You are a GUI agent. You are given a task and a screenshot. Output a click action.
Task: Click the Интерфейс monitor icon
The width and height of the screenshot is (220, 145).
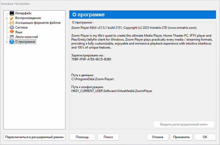[x=12, y=13]
